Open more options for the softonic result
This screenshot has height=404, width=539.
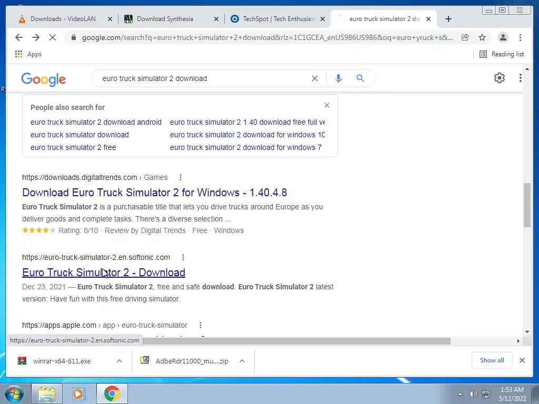tap(183, 257)
